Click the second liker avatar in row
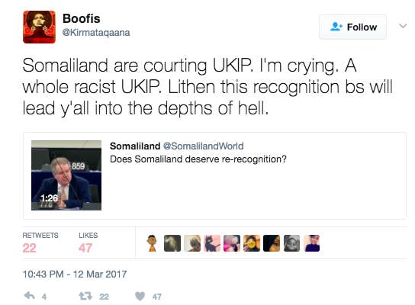The image size is (415, 305). coord(172,243)
